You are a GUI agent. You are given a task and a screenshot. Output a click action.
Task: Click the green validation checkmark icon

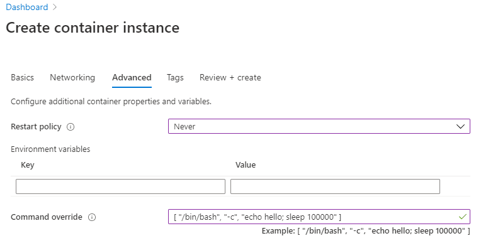(462, 217)
